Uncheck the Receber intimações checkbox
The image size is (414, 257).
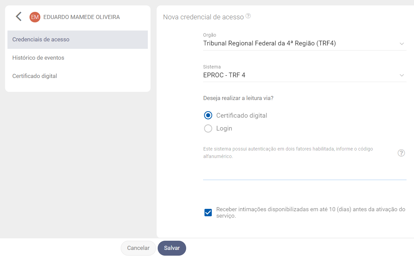[x=208, y=213]
